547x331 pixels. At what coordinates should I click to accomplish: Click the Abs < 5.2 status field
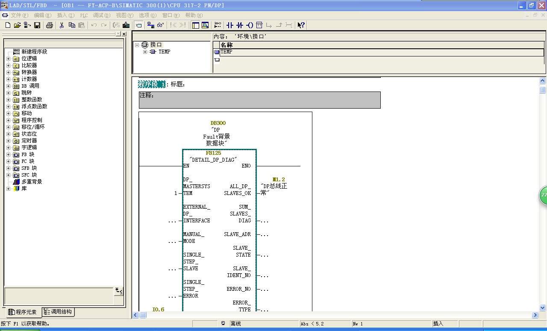click(325, 324)
